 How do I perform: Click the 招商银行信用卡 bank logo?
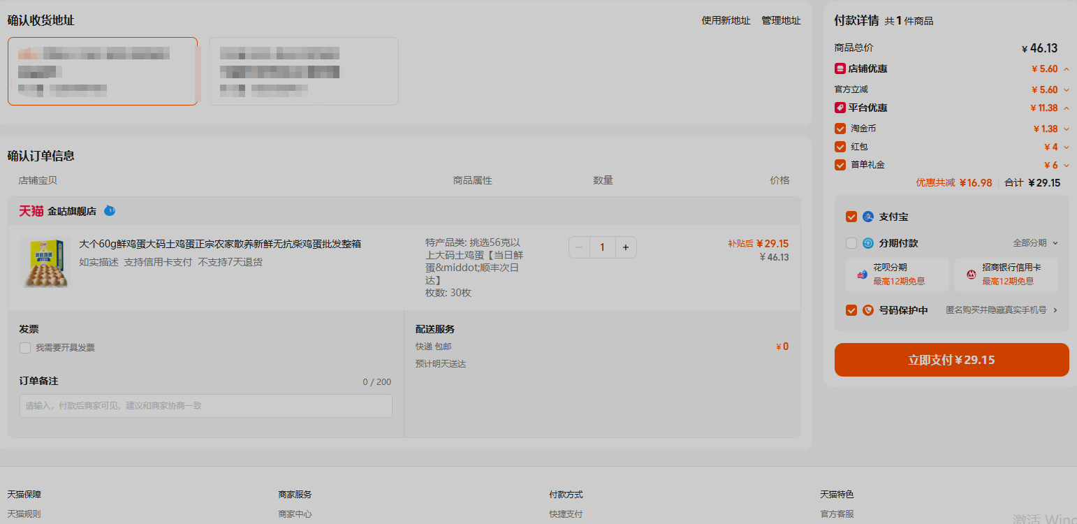[971, 275]
